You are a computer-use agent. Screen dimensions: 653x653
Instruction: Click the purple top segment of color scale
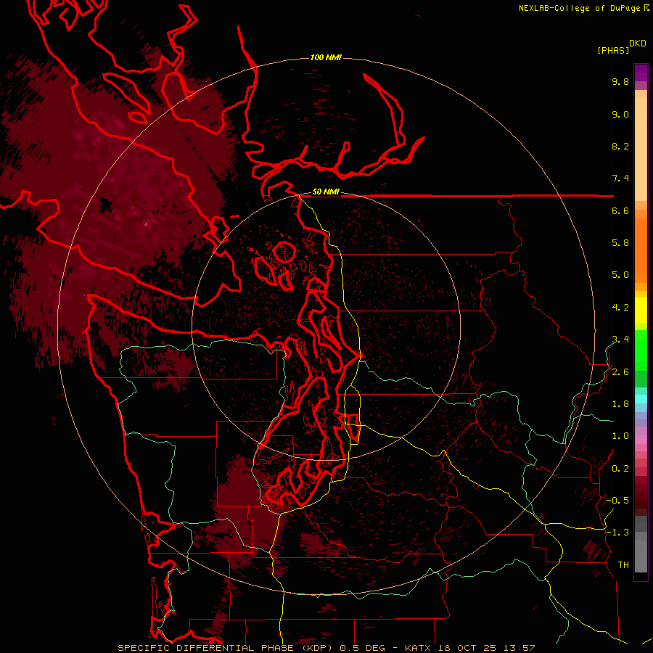coord(641,73)
